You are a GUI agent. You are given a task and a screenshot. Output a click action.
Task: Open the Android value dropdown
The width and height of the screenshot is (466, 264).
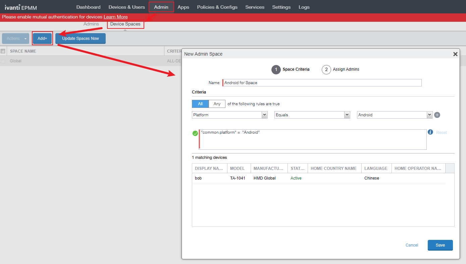click(x=395, y=115)
